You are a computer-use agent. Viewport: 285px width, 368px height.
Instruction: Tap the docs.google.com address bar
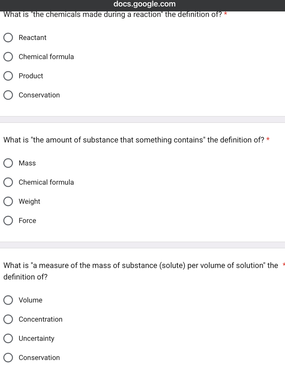pos(144,4)
